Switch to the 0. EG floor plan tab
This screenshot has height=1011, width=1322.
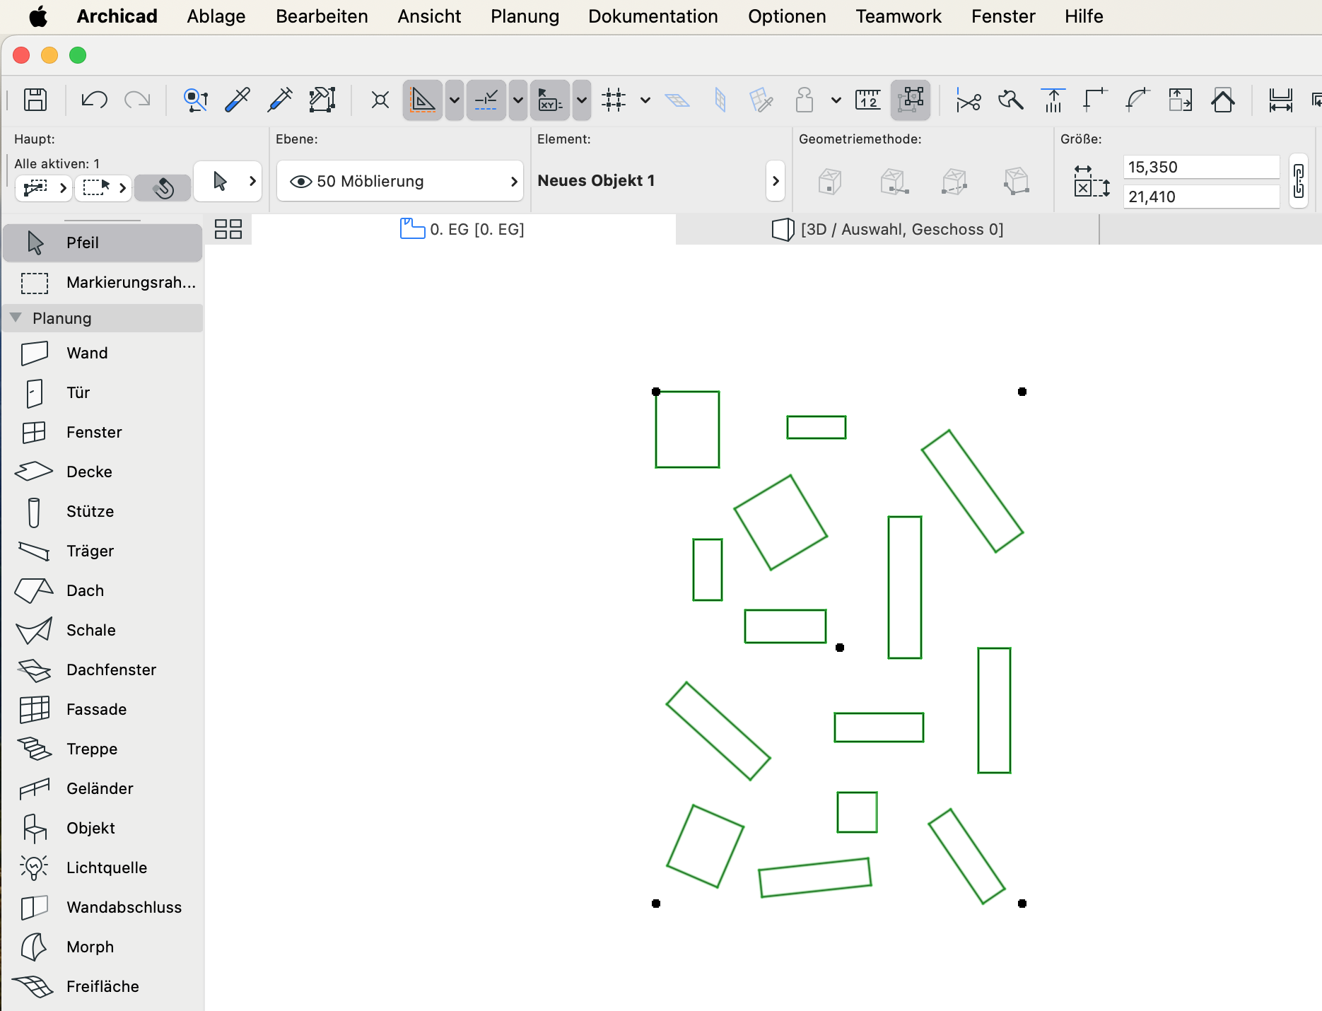(x=463, y=229)
